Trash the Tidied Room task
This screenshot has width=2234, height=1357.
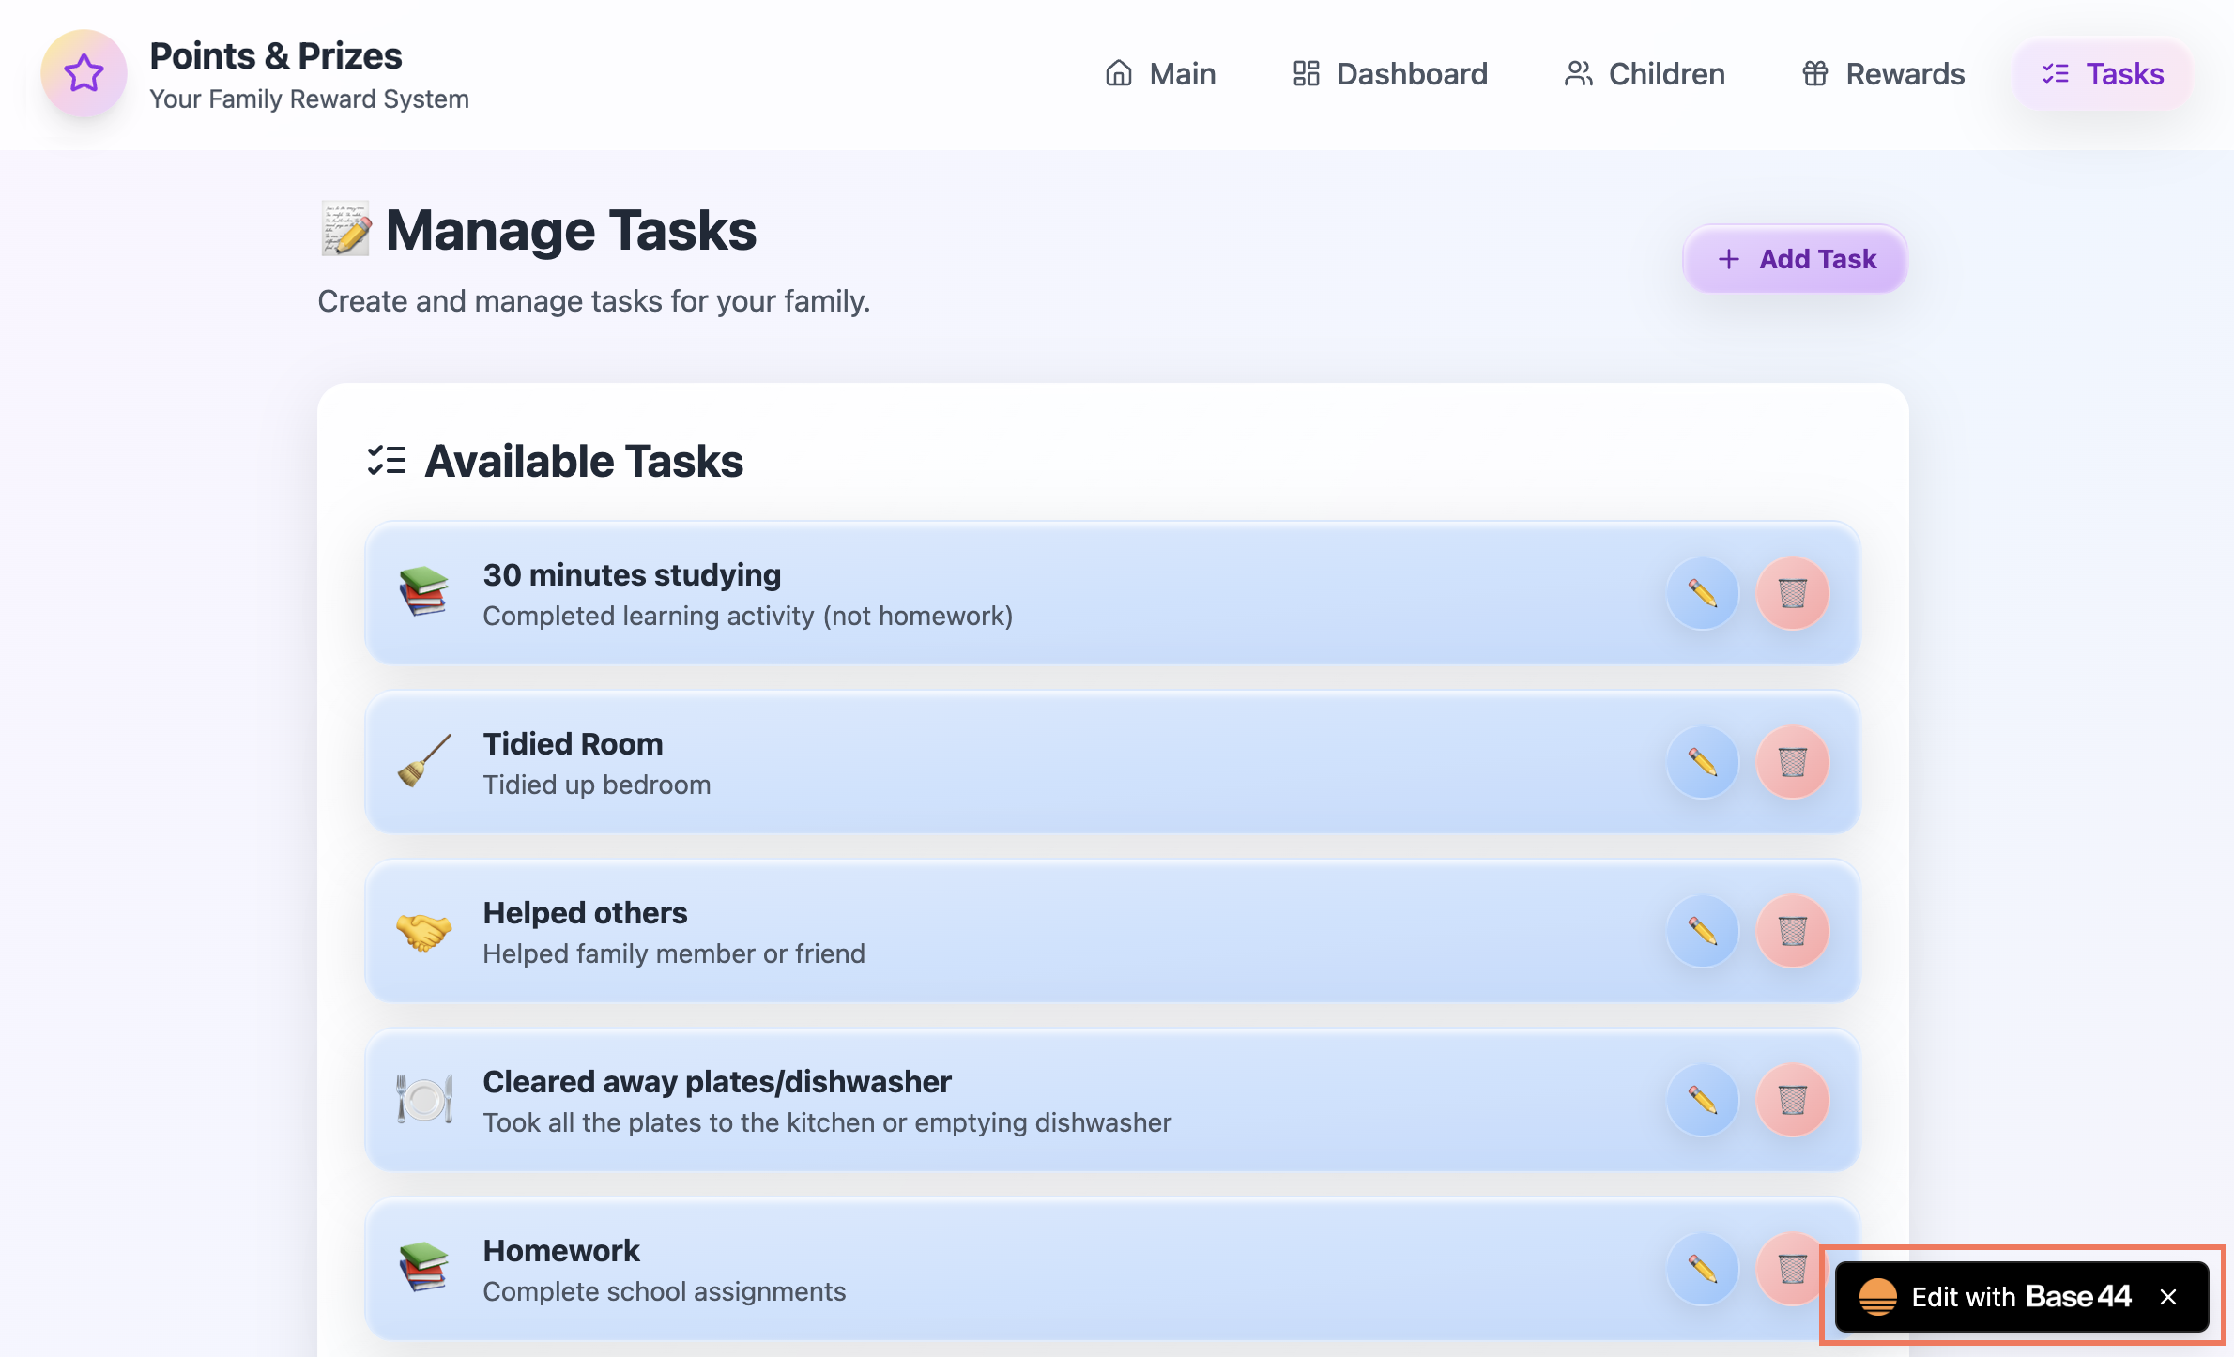[1792, 762]
